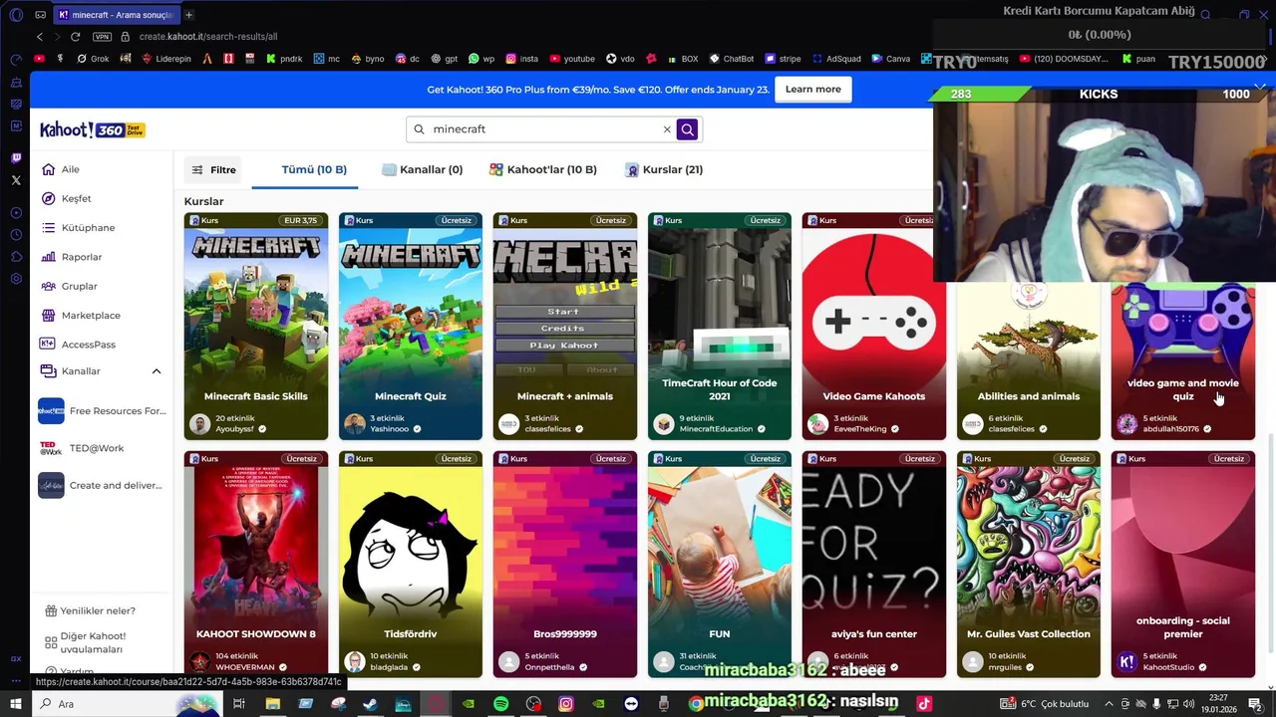Screen dimensions: 1276x717
Task: Open the Liderepin bookmark
Action: coord(166,59)
